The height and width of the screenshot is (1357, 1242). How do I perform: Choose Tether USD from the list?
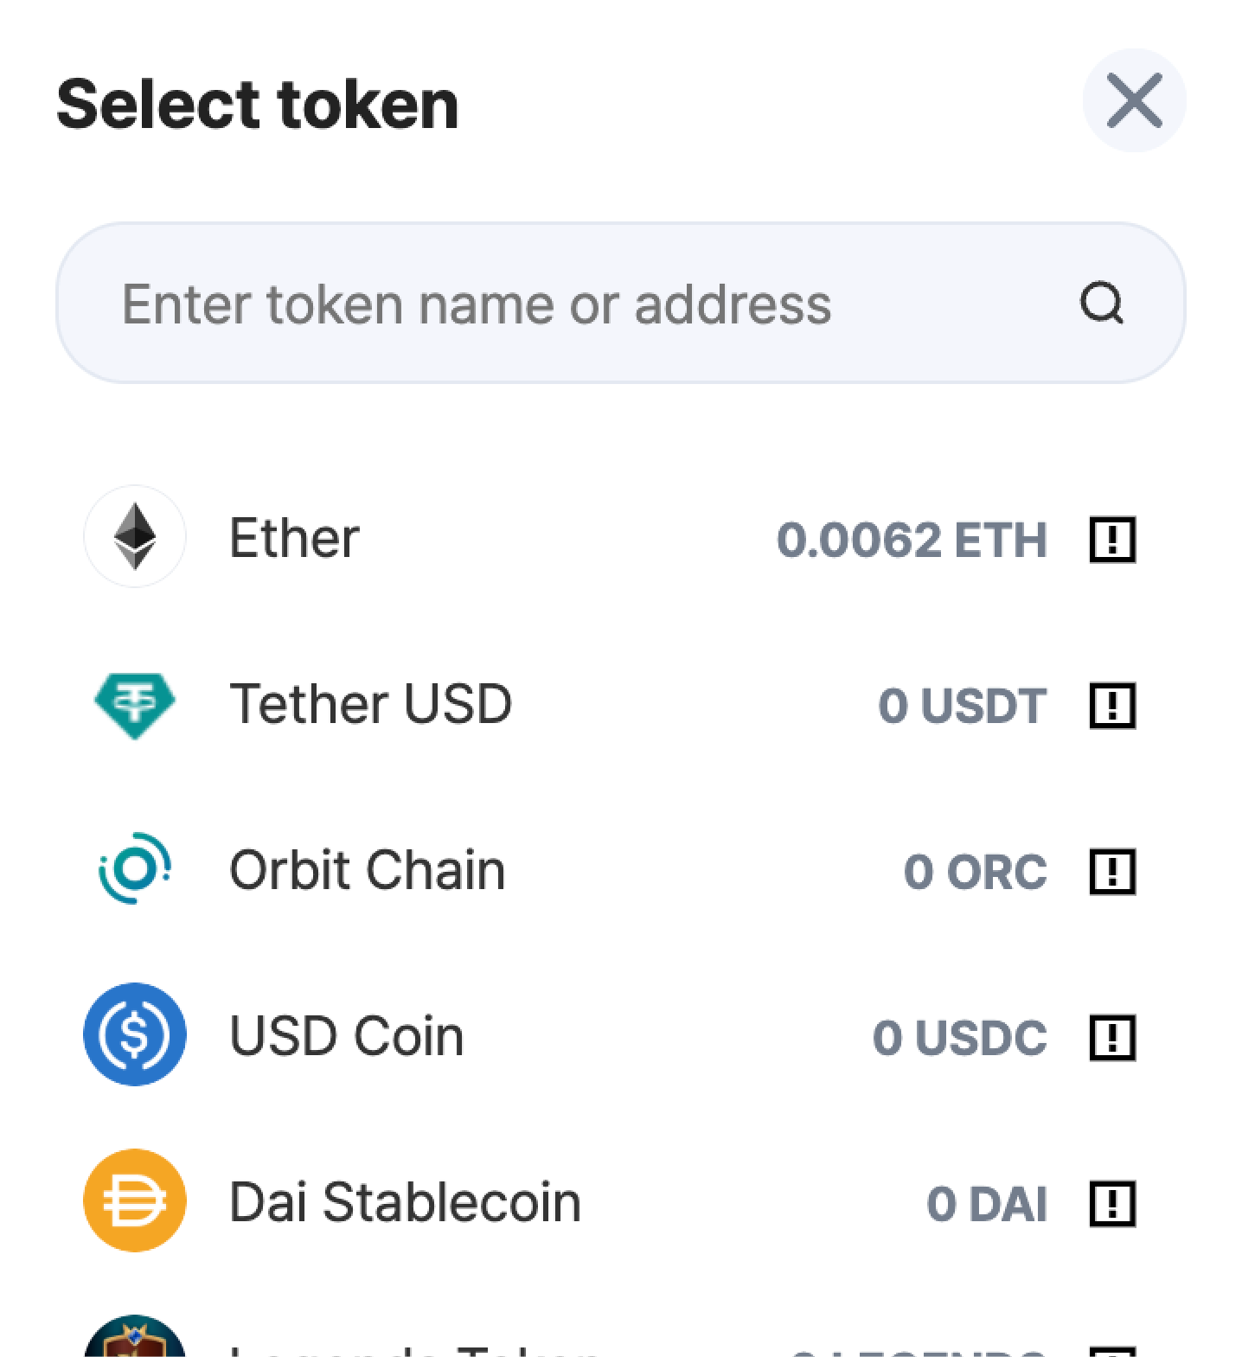[x=370, y=704]
